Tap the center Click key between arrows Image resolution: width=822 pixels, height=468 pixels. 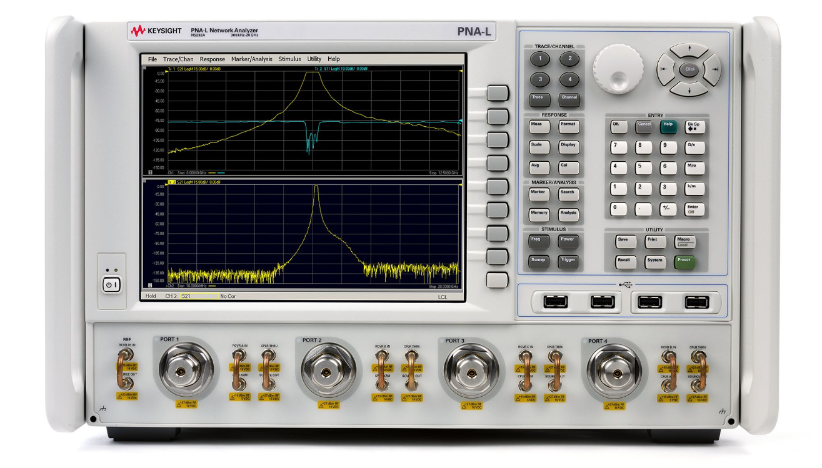coord(689,69)
